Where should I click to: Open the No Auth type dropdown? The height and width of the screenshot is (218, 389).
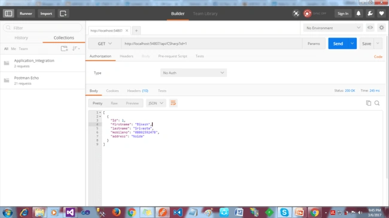coord(193,73)
